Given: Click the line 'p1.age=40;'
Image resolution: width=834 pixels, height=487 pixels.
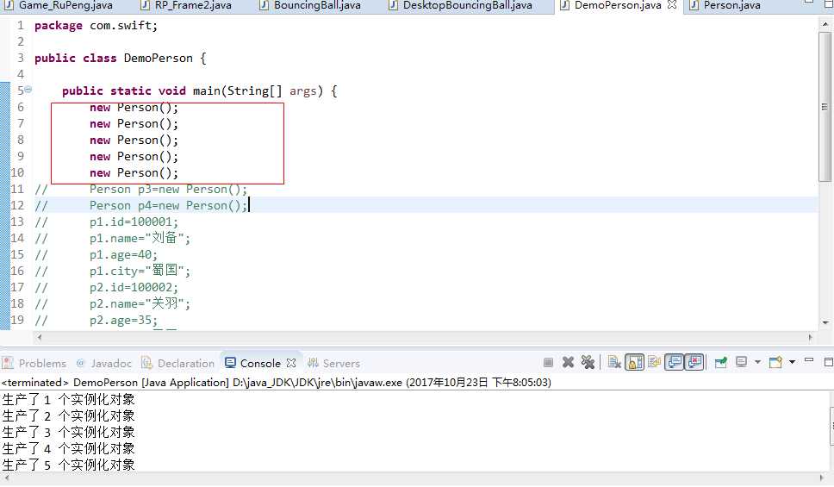Looking at the screenshot, I should [x=123, y=255].
